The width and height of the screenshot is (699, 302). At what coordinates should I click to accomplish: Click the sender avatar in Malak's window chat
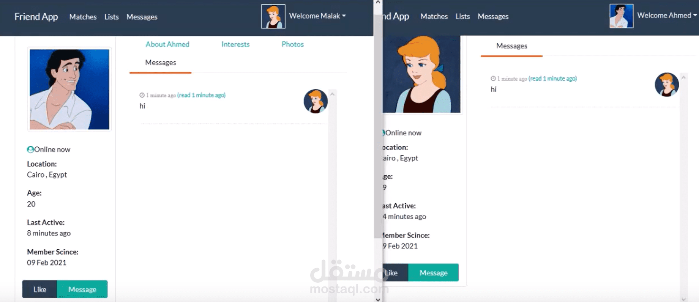tap(316, 101)
